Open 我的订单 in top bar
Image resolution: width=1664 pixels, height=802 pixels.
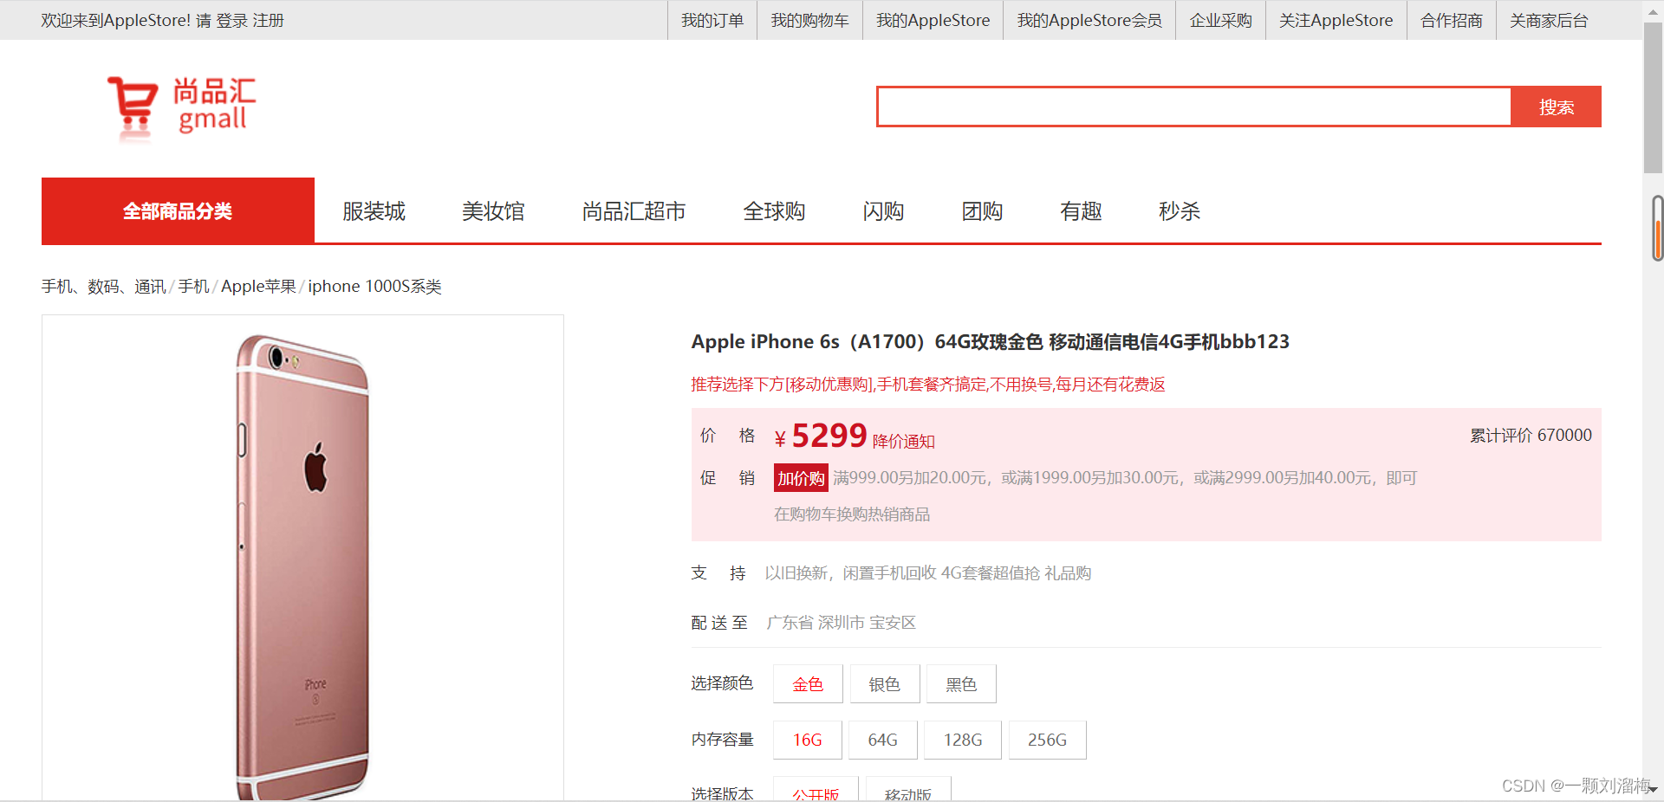point(712,20)
